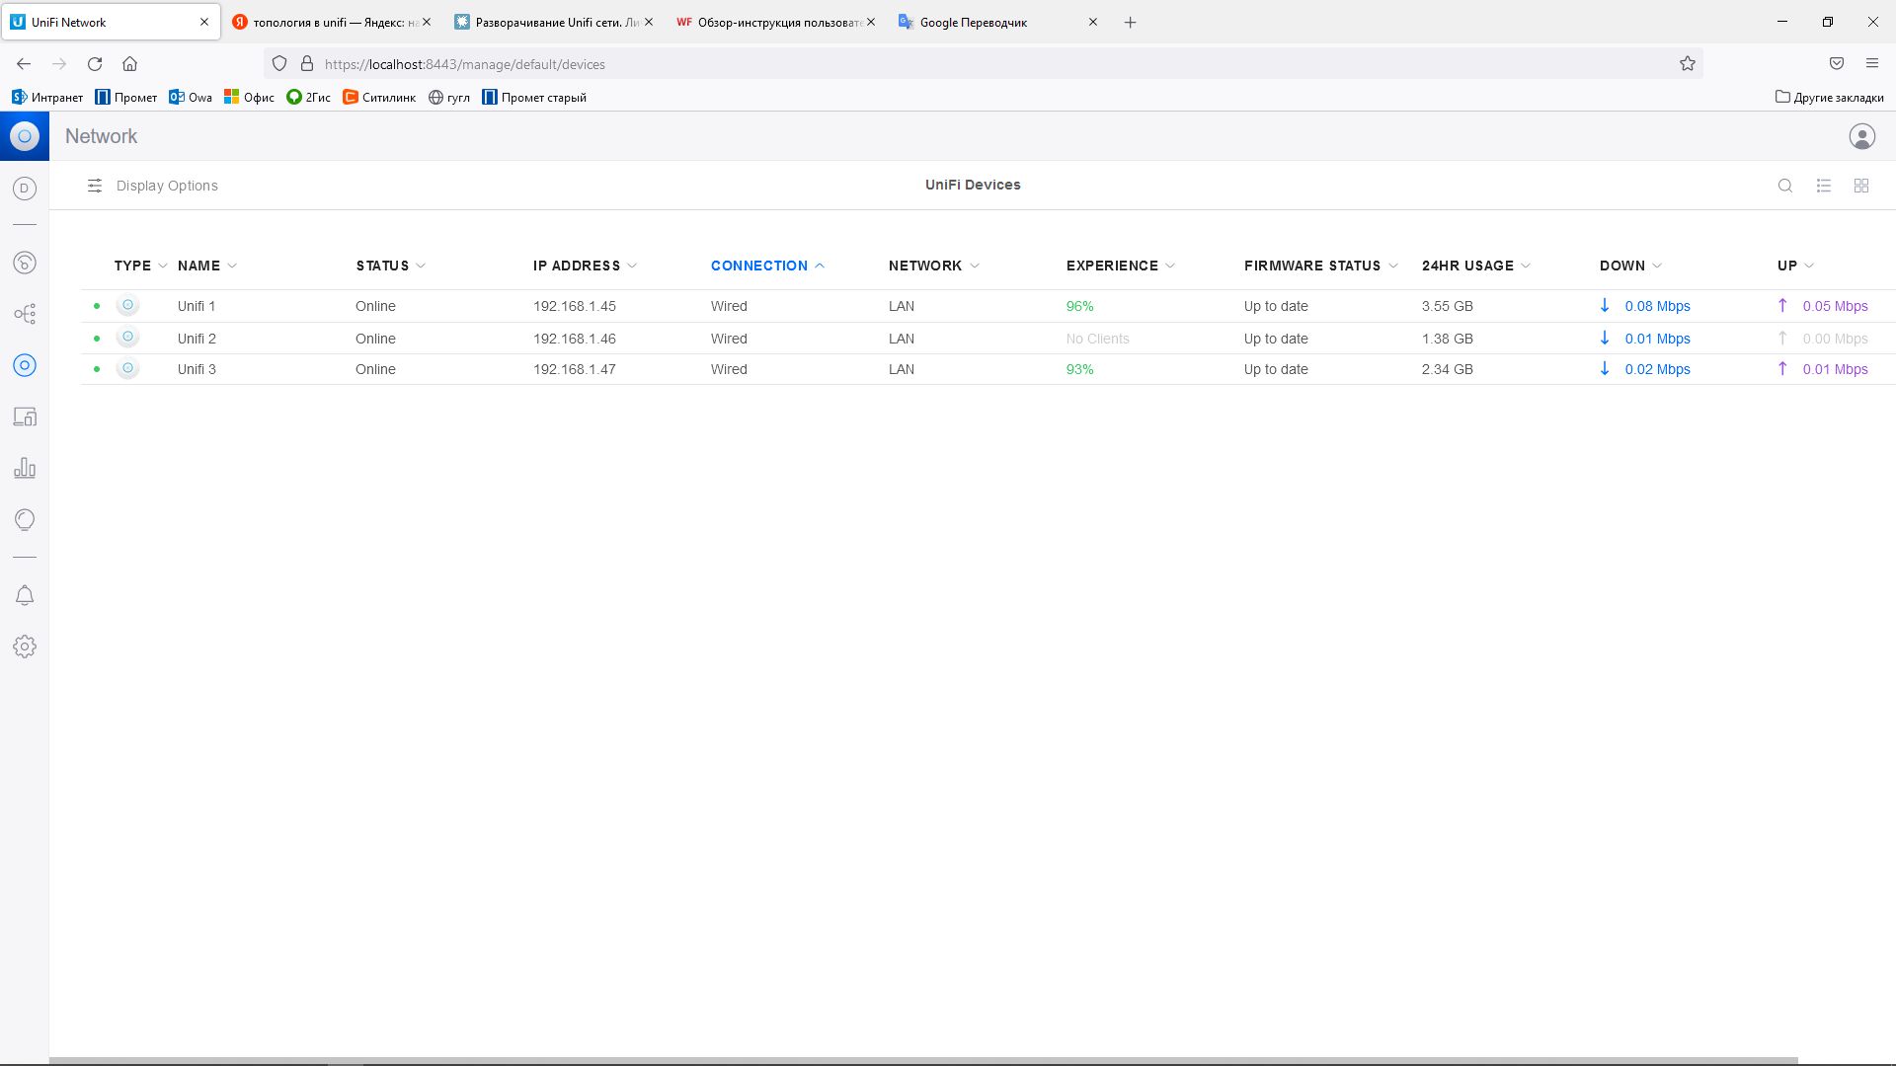
Task: Open the Display Options text button
Action: coord(167,186)
